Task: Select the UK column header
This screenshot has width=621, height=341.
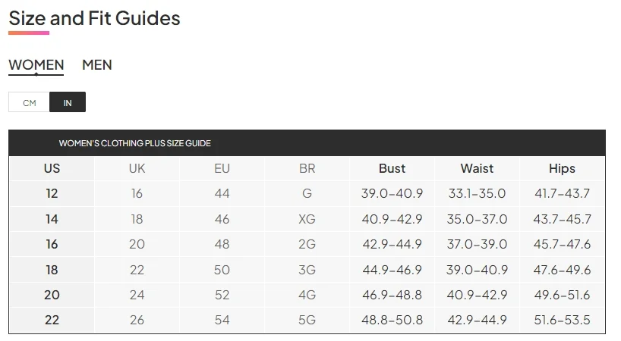Action: pyautogui.click(x=137, y=168)
